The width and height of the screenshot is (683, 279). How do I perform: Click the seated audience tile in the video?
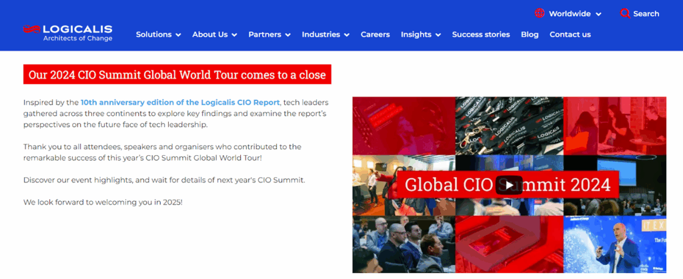click(x=404, y=244)
